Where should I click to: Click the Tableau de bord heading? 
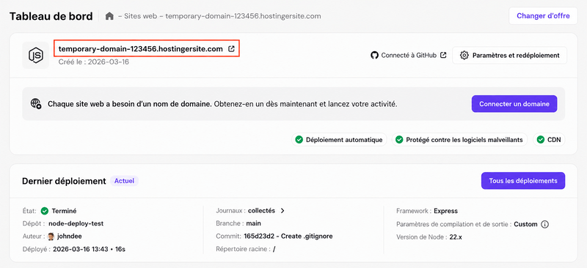51,16
